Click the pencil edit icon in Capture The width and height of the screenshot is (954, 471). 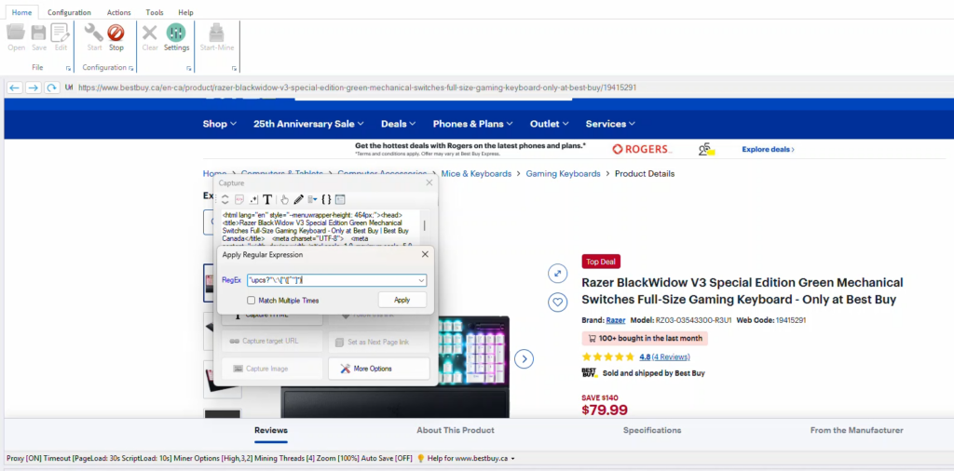coord(298,199)
